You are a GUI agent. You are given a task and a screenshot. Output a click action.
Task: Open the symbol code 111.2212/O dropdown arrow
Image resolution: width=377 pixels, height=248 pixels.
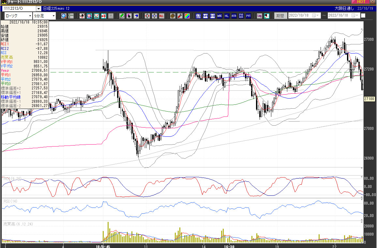click(x=38, y=9)
